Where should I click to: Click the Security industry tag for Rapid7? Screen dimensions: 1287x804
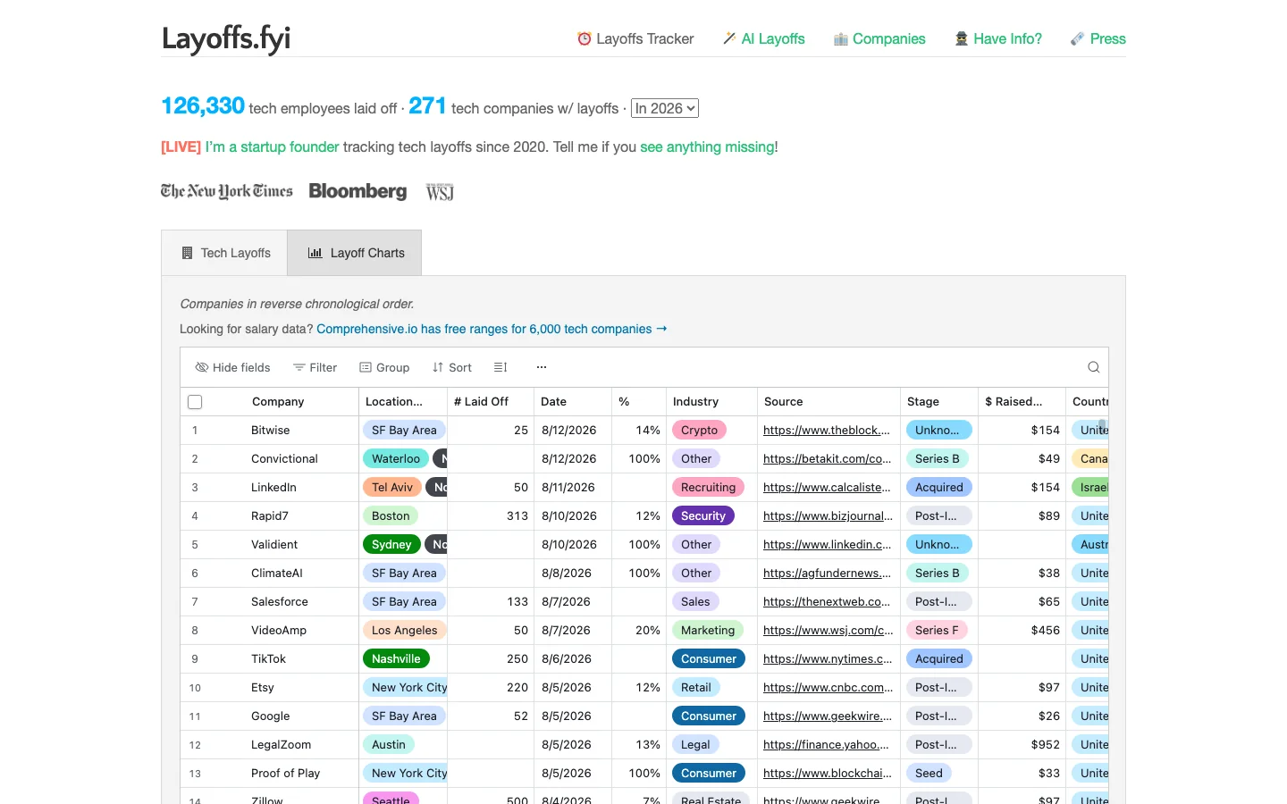click(703, 515)
